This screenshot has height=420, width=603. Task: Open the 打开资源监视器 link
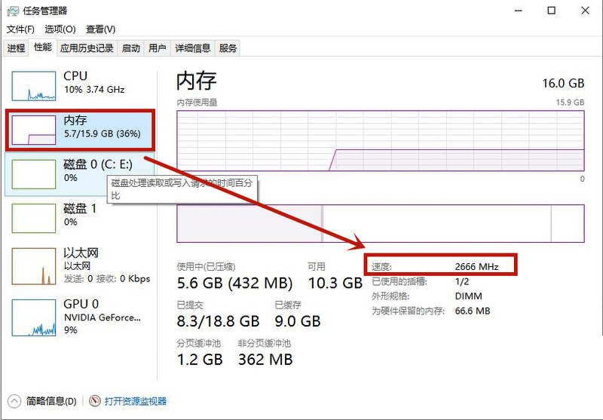point(136,401)
